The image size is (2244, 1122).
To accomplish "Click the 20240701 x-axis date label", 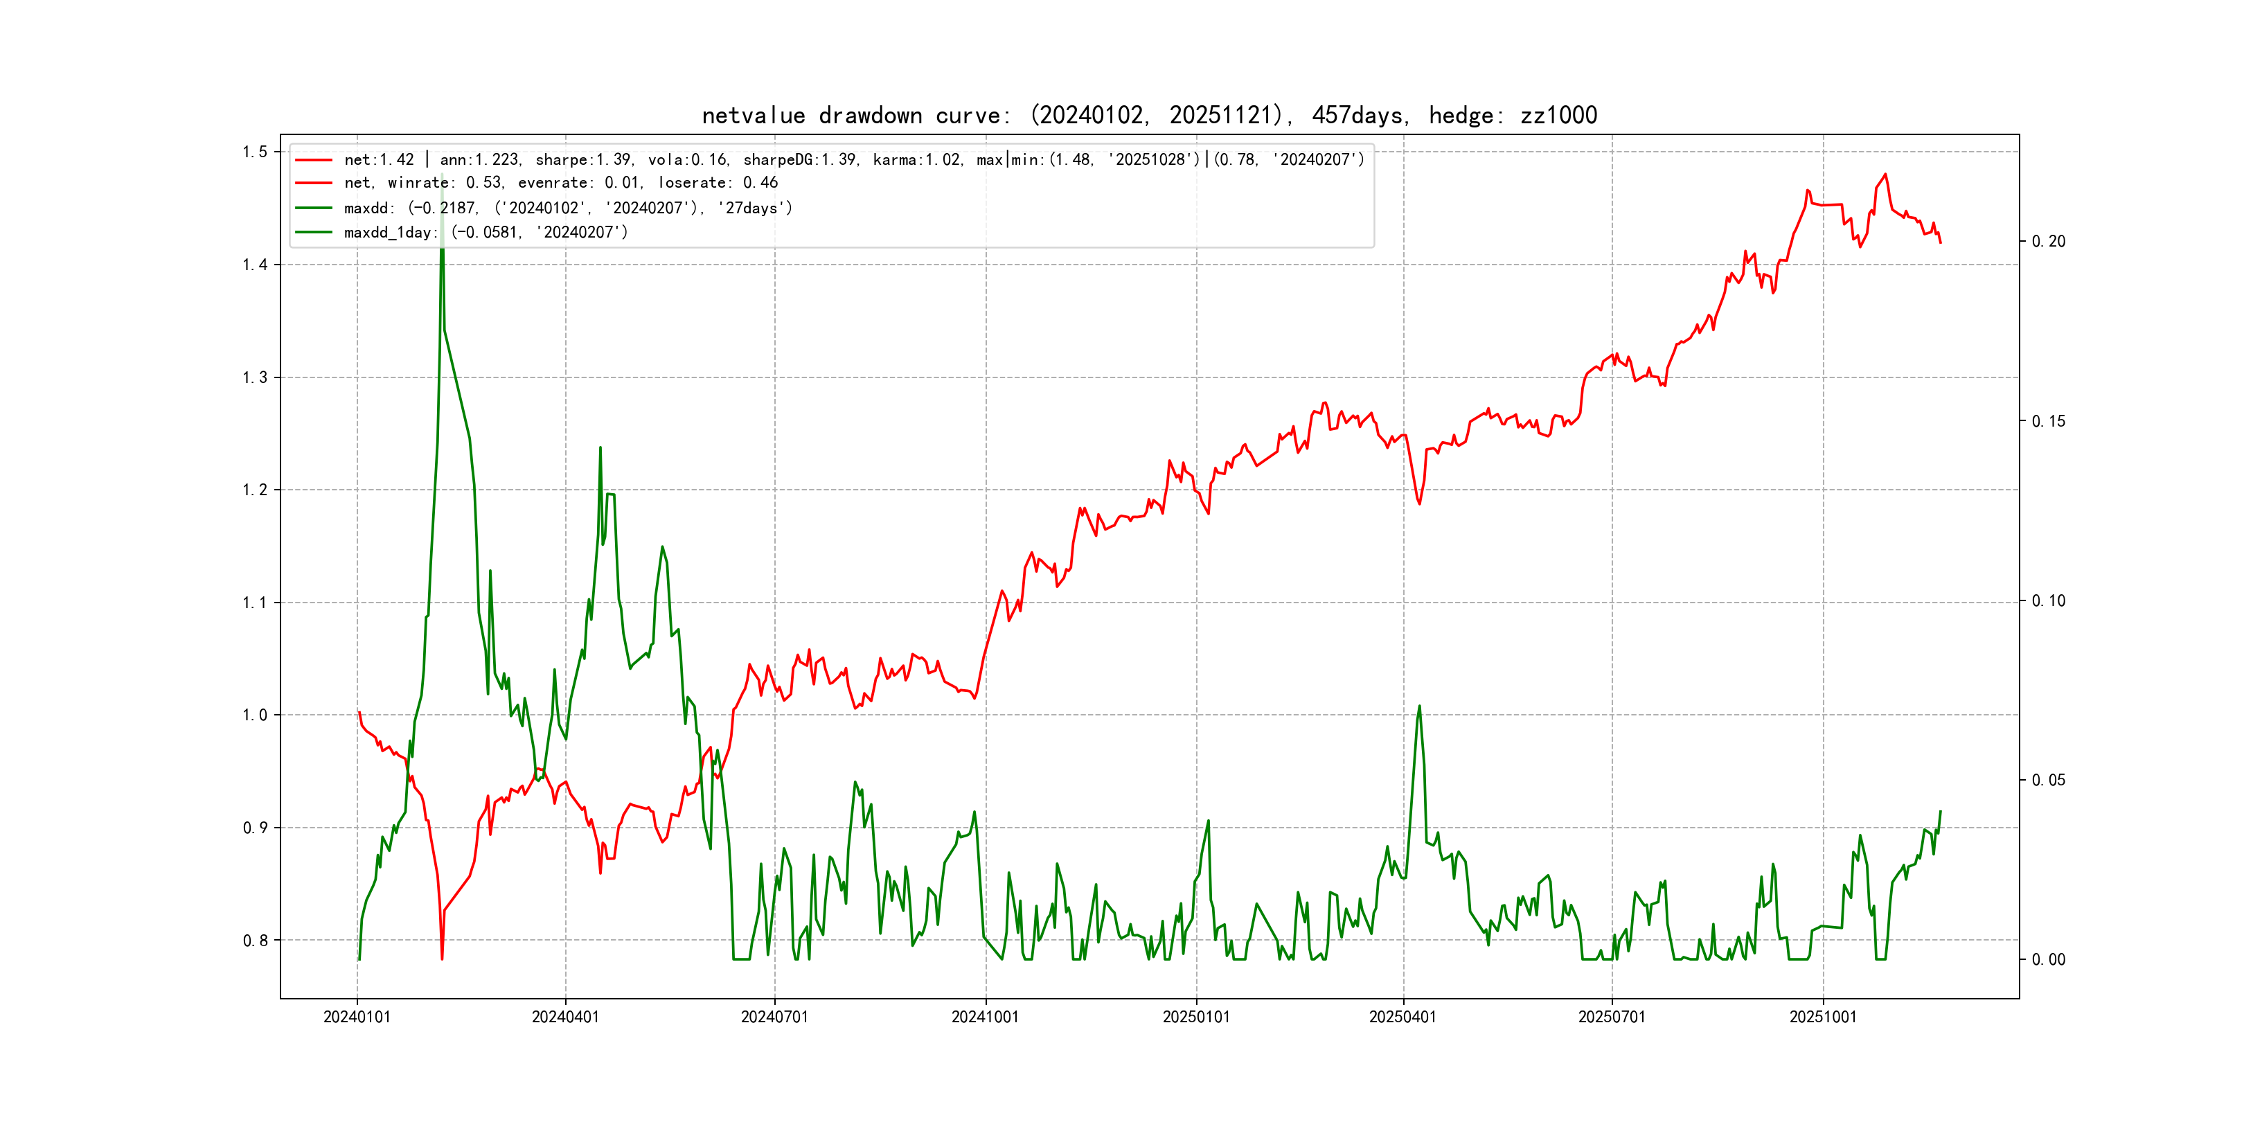I will 774,1017.
